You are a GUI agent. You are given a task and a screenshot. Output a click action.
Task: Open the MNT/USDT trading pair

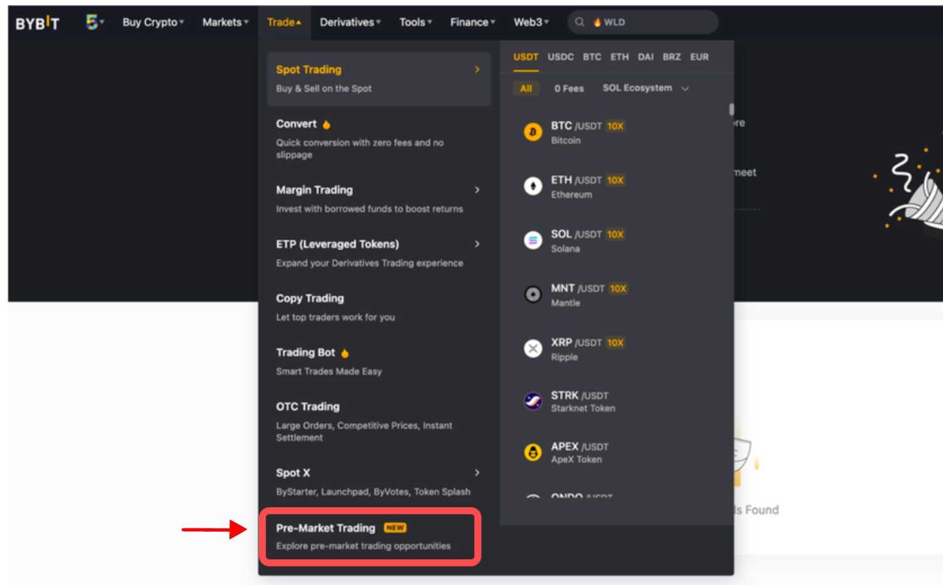tap(616, 294)
